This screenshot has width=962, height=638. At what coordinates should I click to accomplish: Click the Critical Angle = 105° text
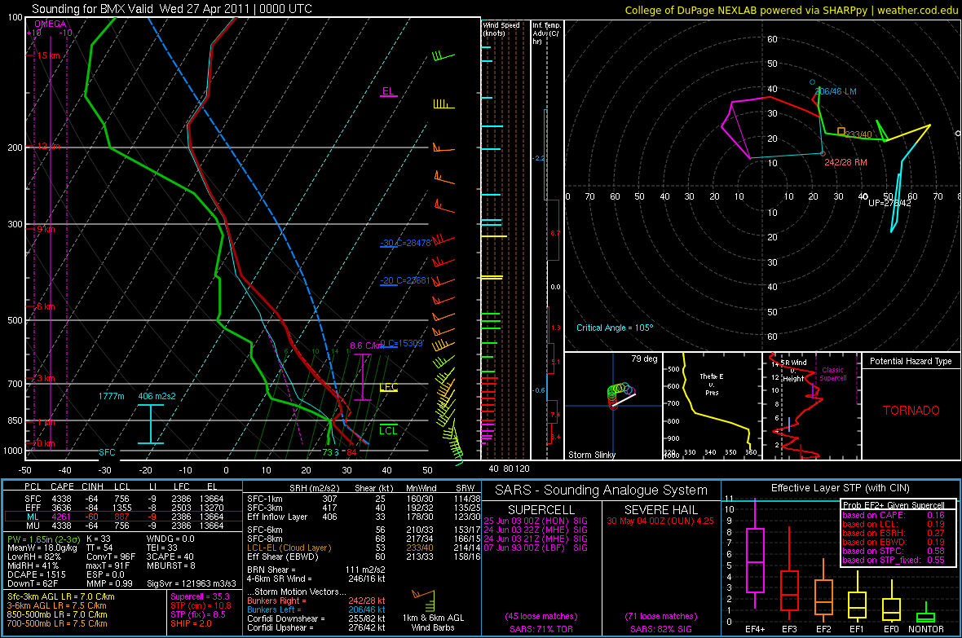(615, 328)
